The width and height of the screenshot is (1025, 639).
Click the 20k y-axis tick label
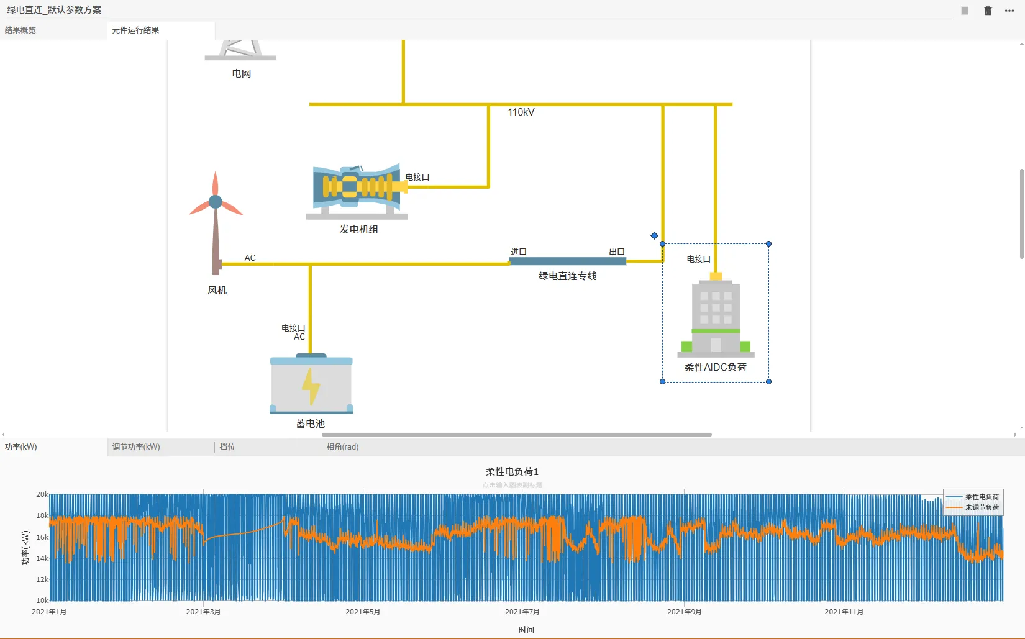click(x=42, y=494)
